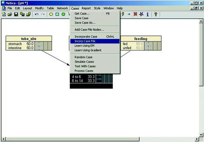Image resolution: width=204 pixels, height=142 pixels.
Task: Open the Report menu
Action: 86,8
